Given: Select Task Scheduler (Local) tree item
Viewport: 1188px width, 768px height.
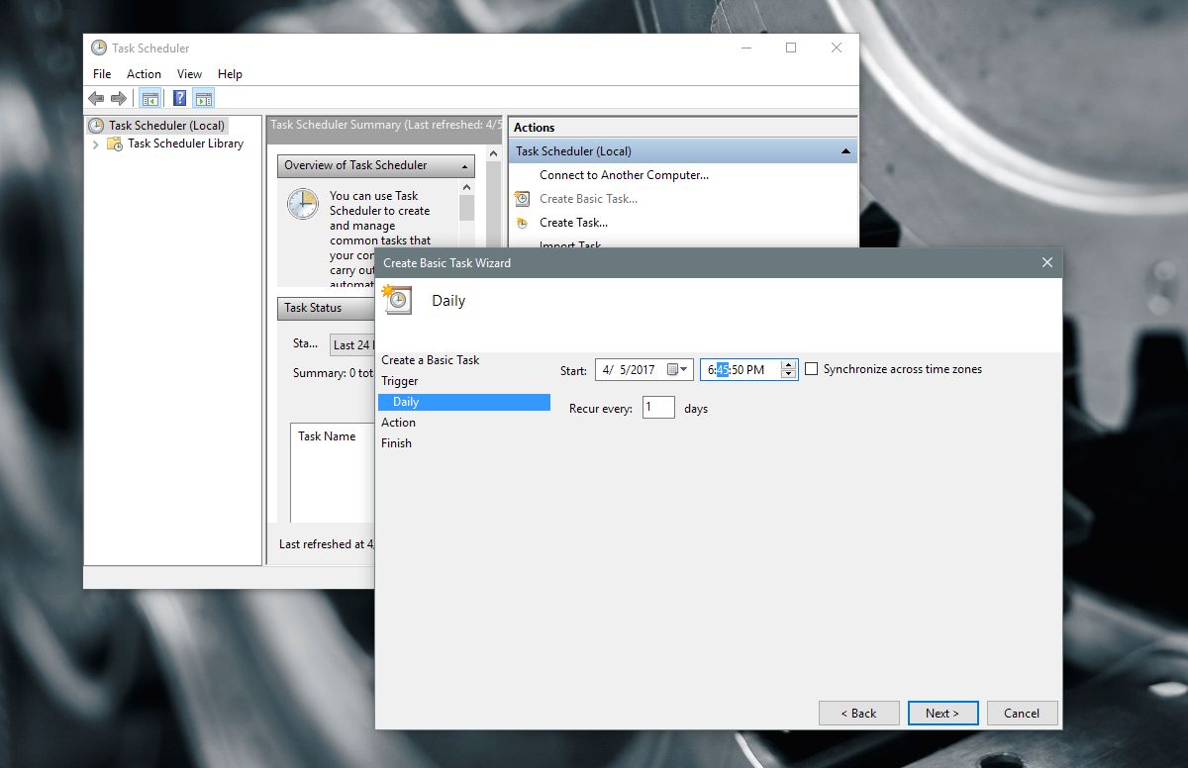Looking at the screenshot, I should point(167,126).
